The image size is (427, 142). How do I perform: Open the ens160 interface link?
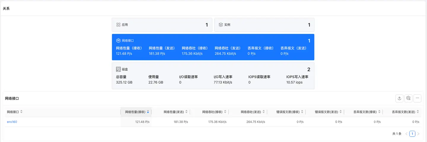[x=12, y=122]
